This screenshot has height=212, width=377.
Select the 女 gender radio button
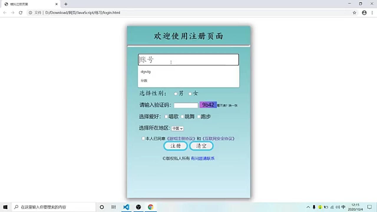click(190, 94)
